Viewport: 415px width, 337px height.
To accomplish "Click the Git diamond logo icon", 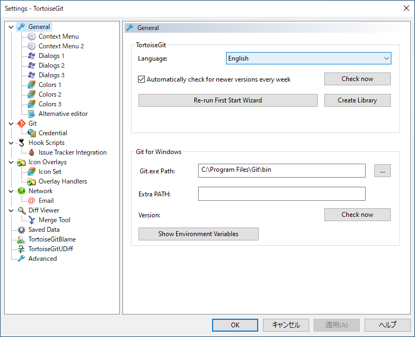I will [x=21, y=123].
